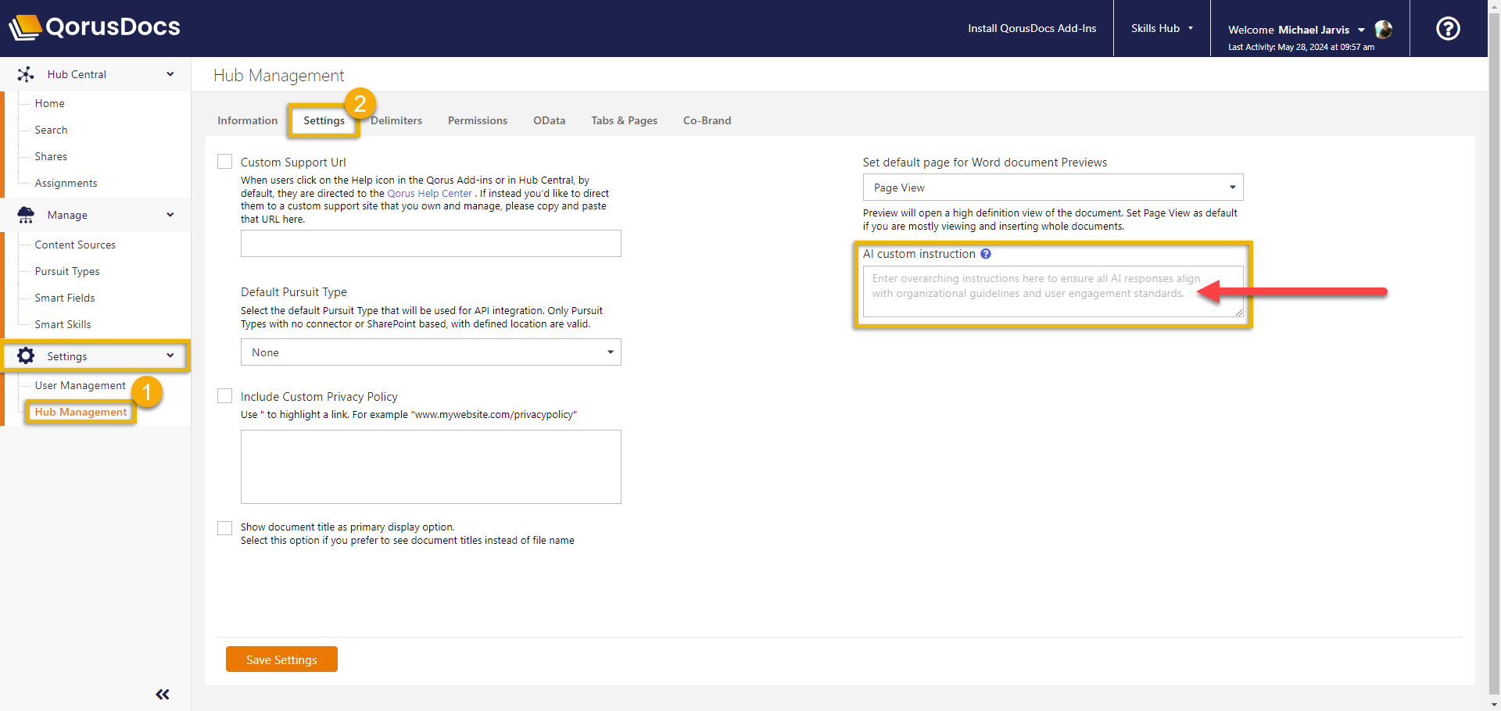Click the user avatar picture

coord(1383,30)
